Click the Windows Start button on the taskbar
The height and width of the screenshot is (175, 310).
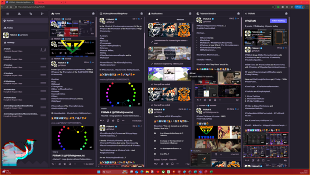(98, 172)
